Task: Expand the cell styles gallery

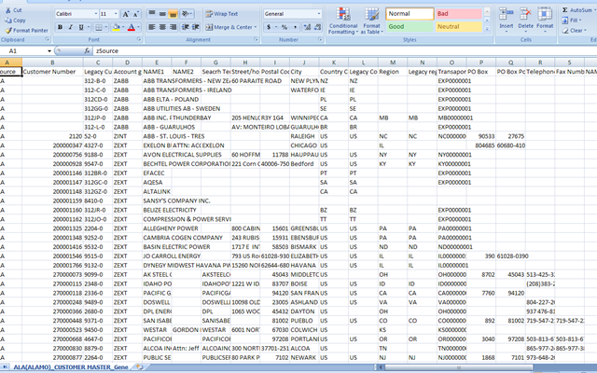Action: point(487,29)
